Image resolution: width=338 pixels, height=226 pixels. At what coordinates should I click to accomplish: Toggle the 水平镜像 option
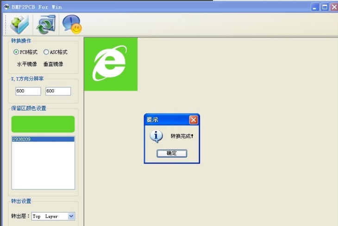(x=27, y=64)
